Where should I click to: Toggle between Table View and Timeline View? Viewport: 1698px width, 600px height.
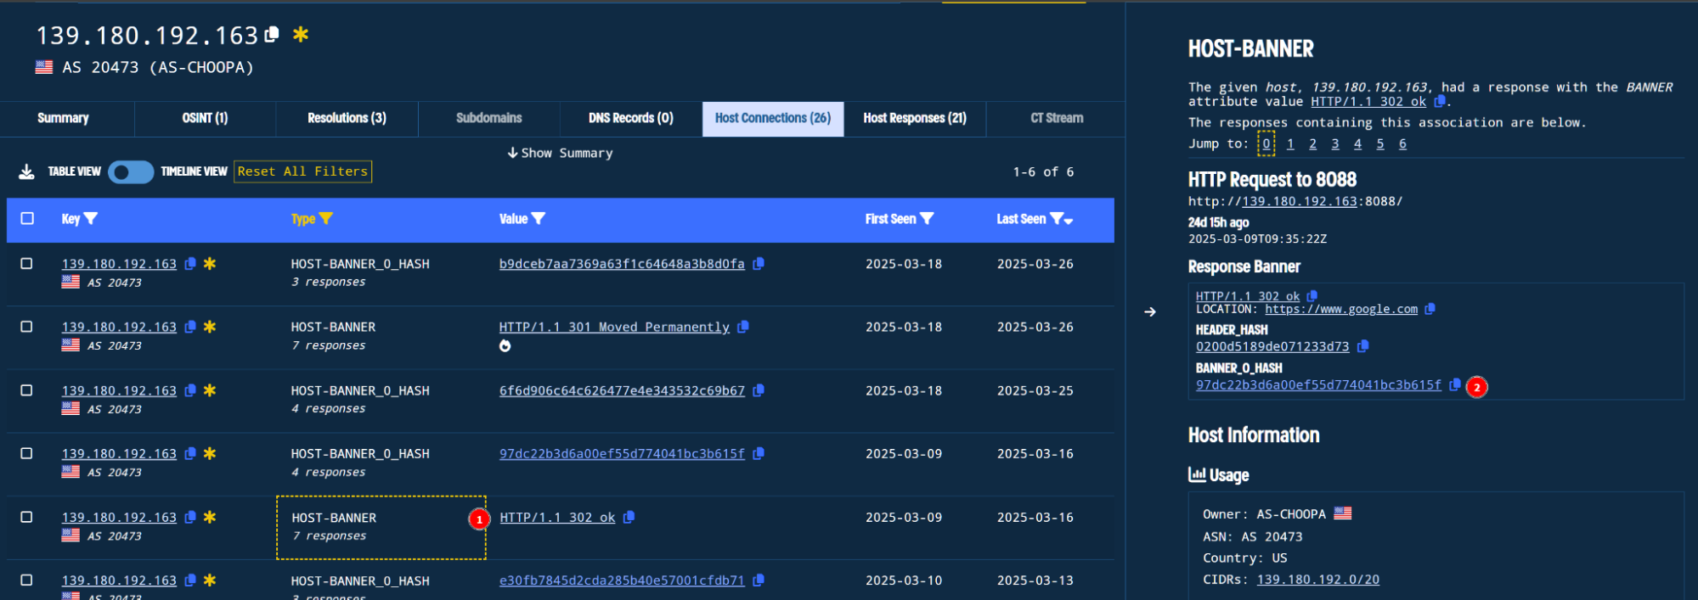[131, 172]
